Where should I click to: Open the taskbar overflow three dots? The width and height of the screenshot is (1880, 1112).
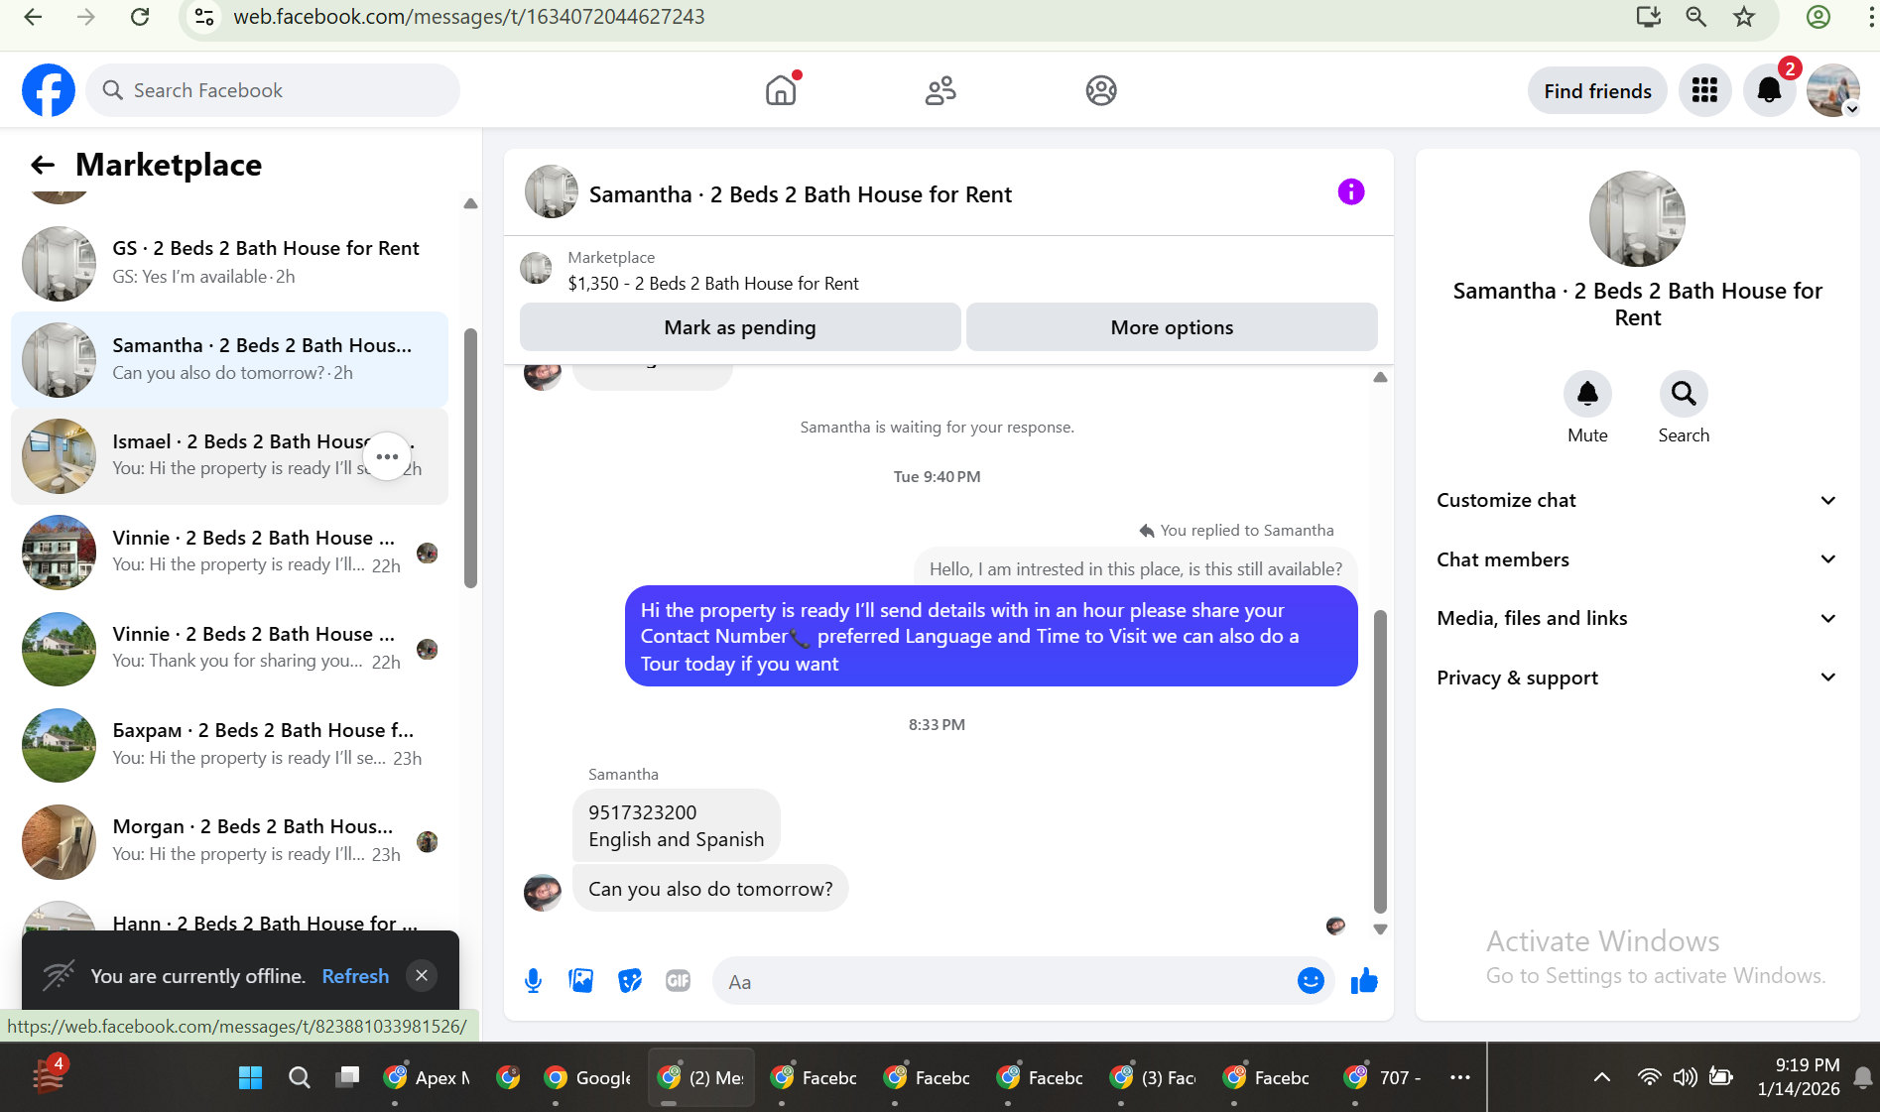1460,1077
